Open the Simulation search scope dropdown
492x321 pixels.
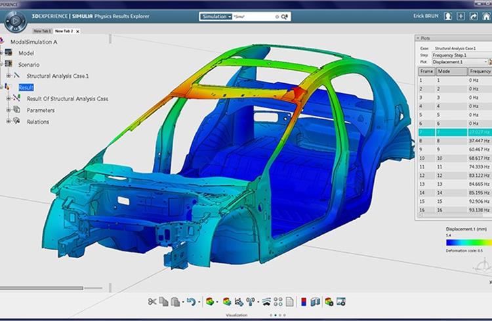tap(216, 16)
